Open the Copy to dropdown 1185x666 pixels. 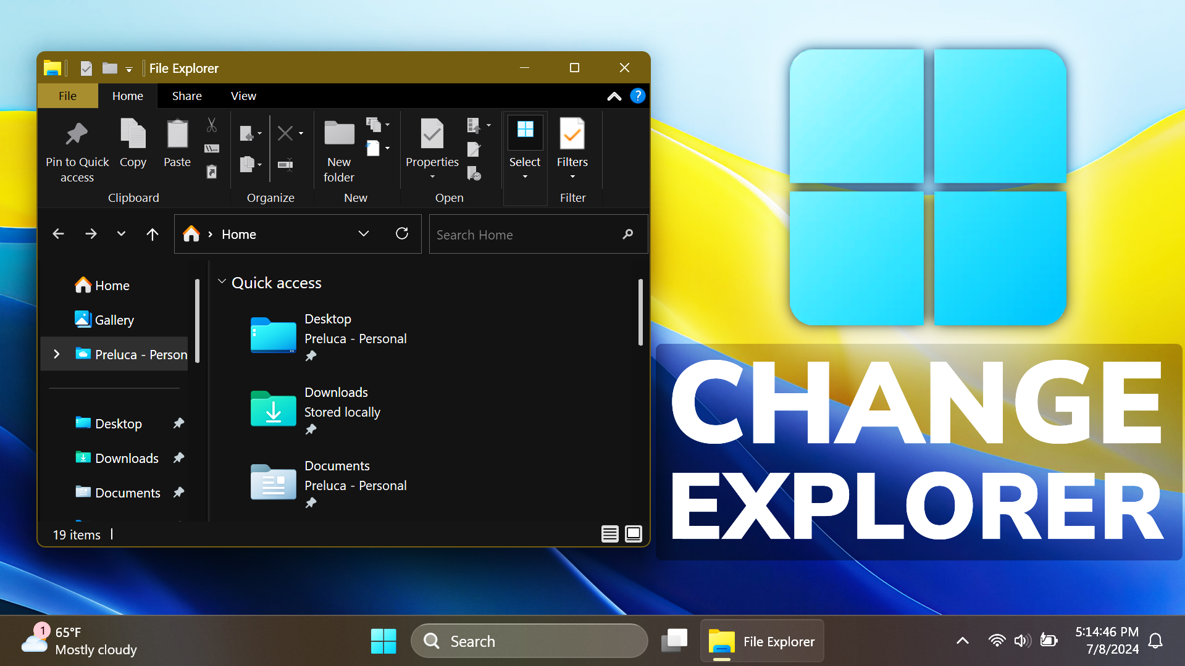250,164
